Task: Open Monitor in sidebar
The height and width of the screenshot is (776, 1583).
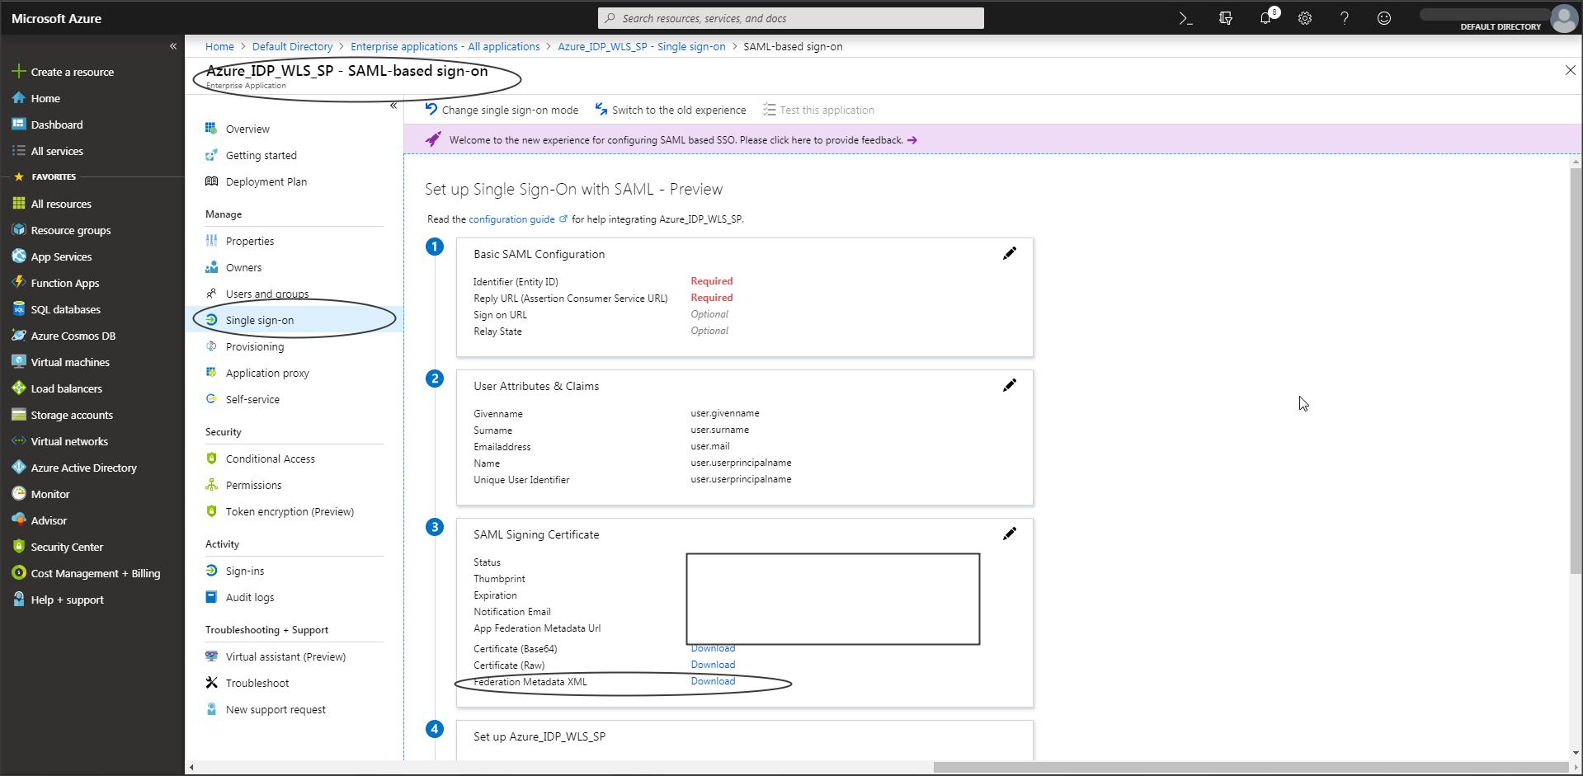Action: [50, 494]
